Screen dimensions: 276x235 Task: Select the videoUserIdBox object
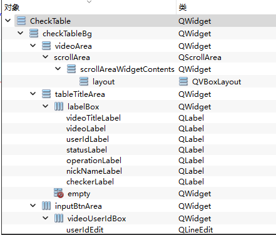click(96, 219)
